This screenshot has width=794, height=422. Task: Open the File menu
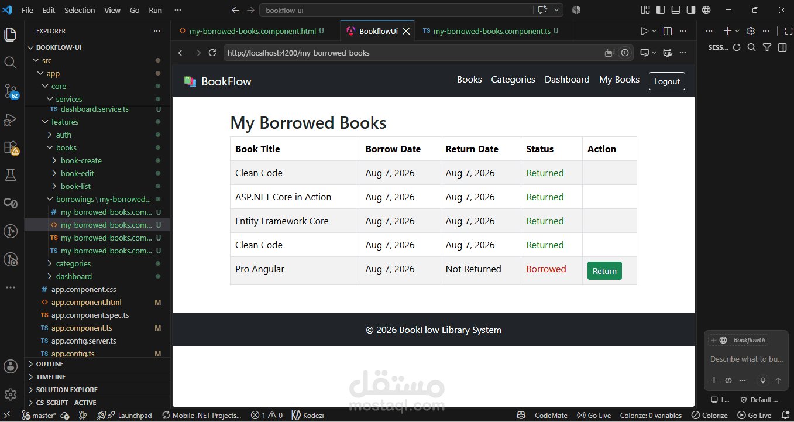tap(27, 10)
